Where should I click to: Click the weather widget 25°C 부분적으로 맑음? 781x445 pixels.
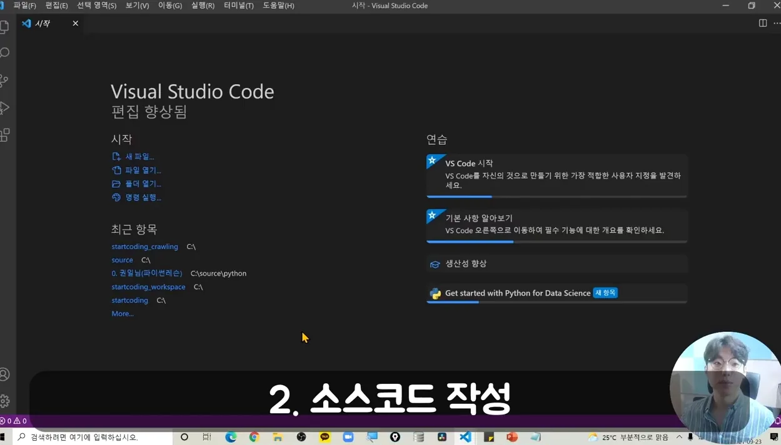coord(628,437)
